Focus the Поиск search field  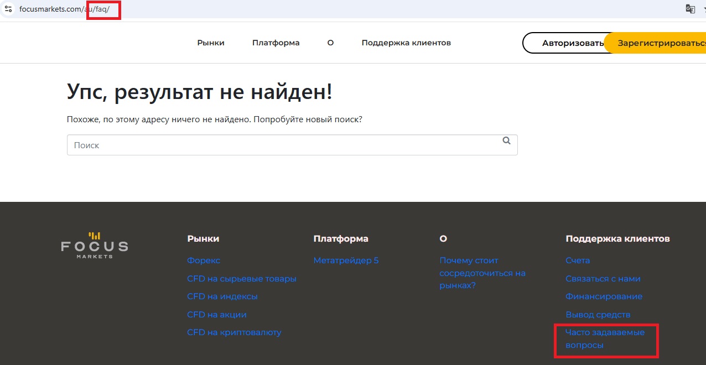click(292, 145)
